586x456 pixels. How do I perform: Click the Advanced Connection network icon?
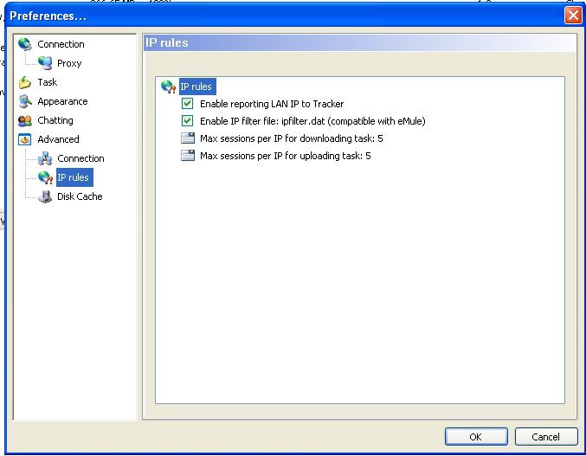point(45,158)
